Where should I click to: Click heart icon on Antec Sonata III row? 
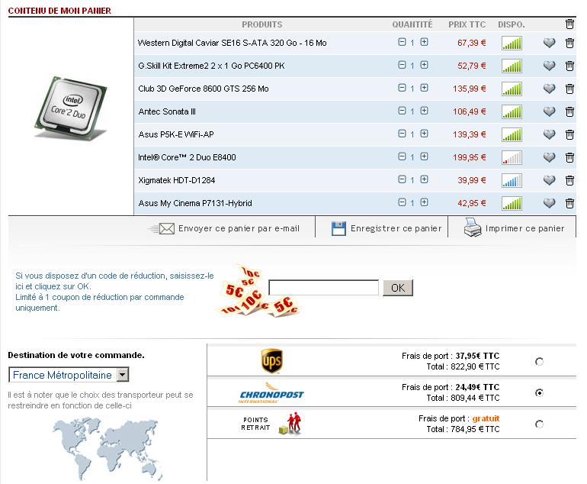(549, 111)
